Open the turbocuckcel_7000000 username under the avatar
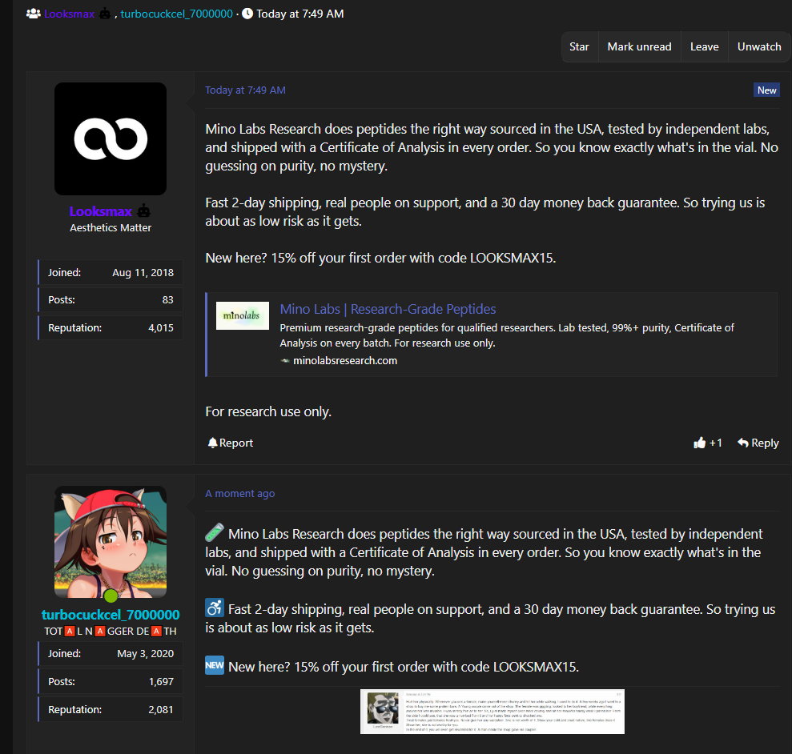Viewport: 792px width, 754px height. (x=111, y=615)
